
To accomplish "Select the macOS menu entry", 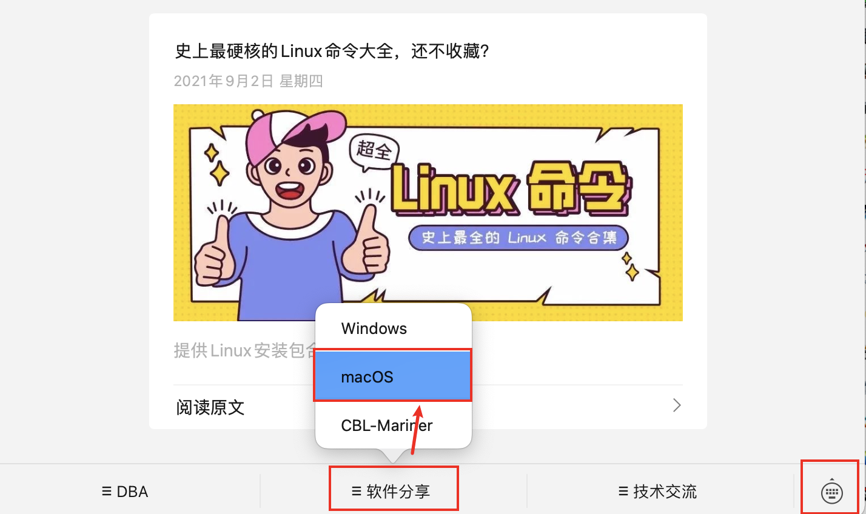I will [x=393, y=376].
